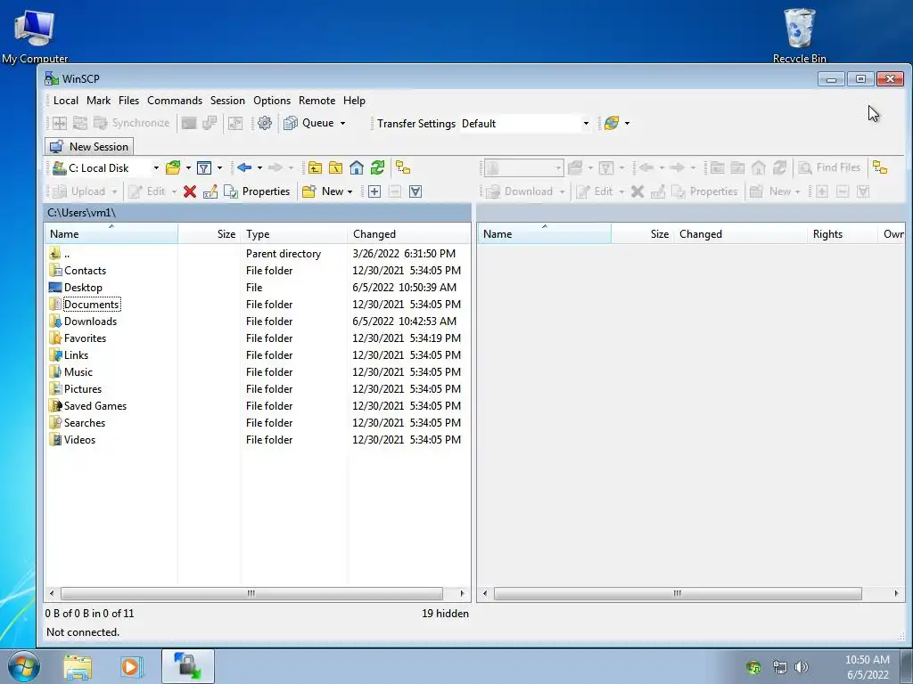Open the Commands menu
Screen dimensions: 913x684
(x=175, y=101)
